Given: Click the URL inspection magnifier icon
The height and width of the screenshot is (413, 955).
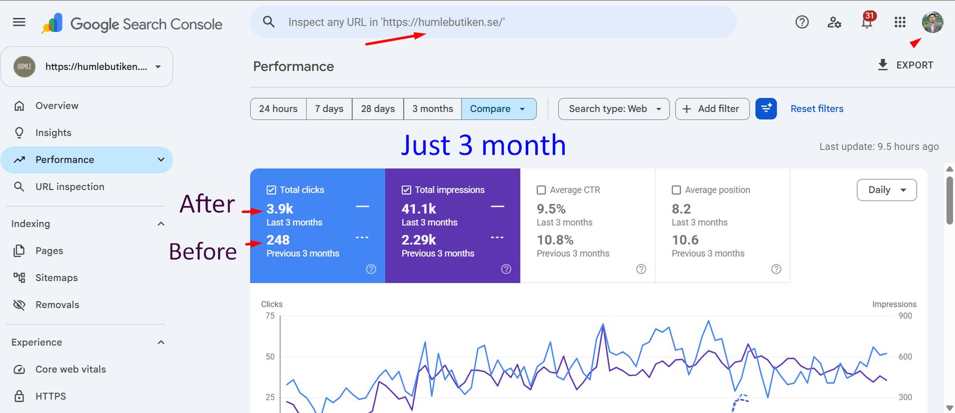Looking at the screenshot, I should (19, 186).
